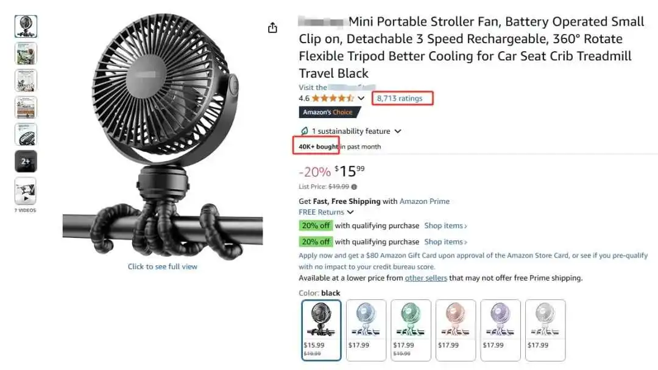Image resolution: width=658 pixels, height=370 pixels.
Task: Click the star rating icons
Action: 333,99
